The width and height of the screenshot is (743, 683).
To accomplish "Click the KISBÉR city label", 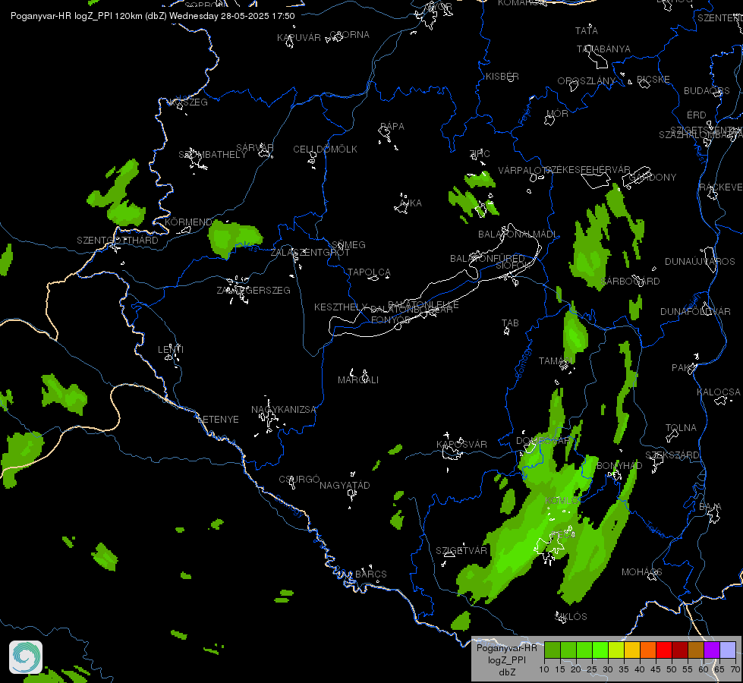I will [x=502, y=77].
